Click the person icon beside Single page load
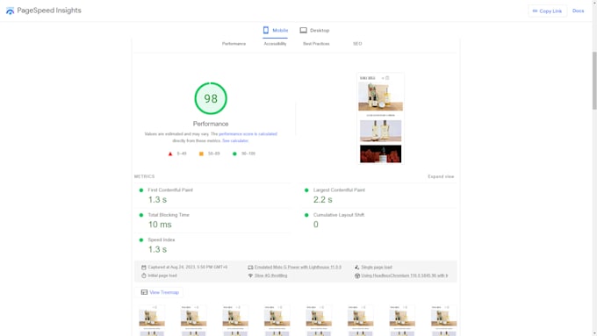This screenshot has height=336, width=597. pos(356,268)
